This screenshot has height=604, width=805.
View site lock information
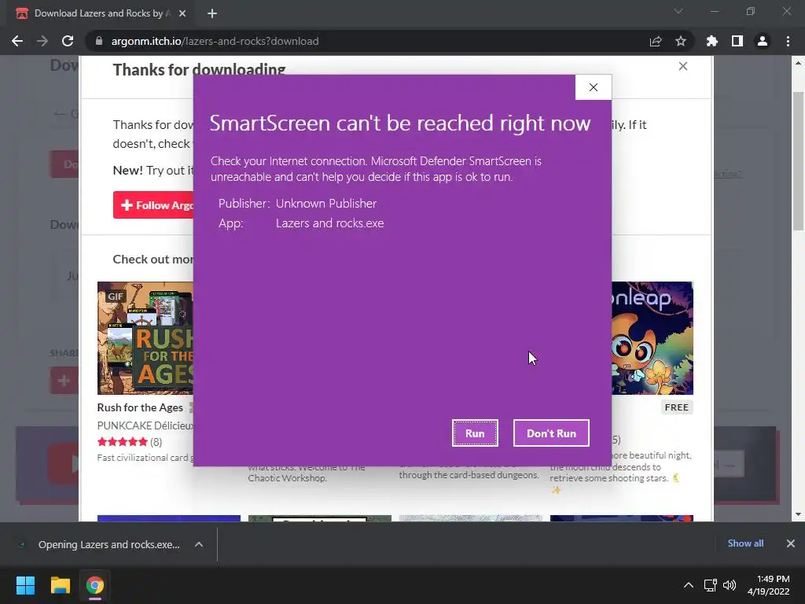click(99, 41)
